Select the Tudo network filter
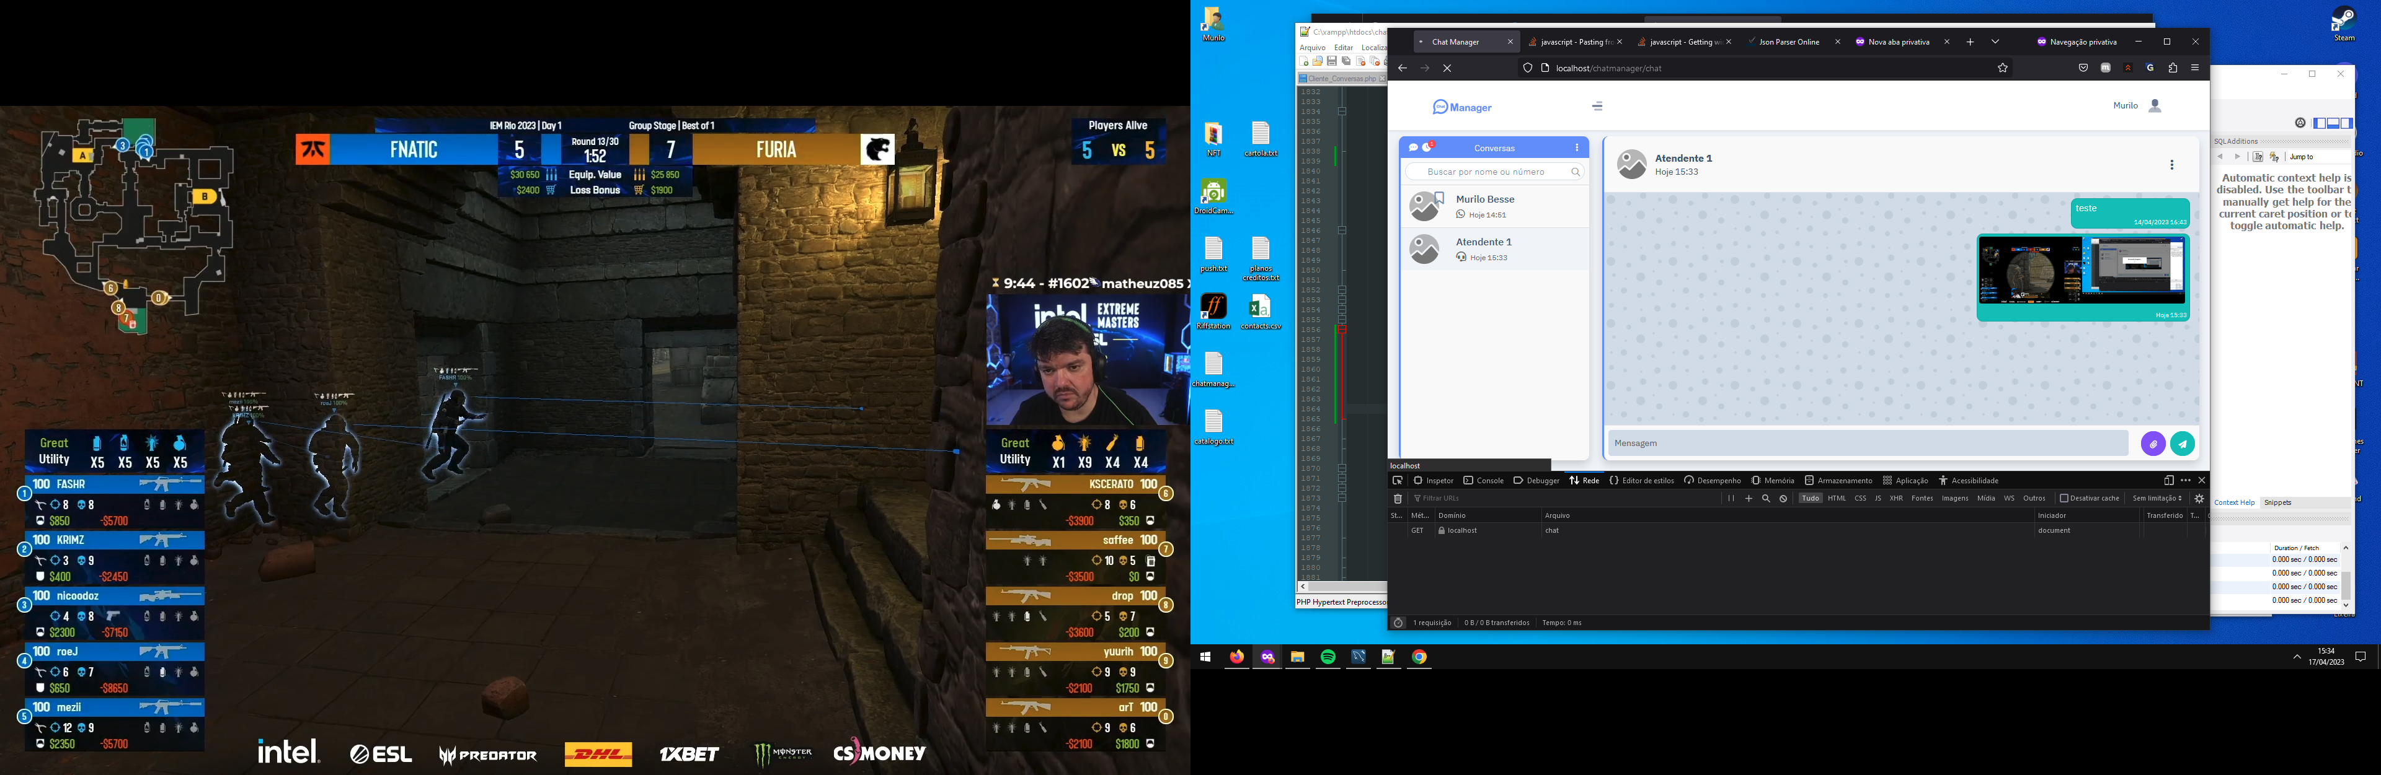The width and height of the screenshot is (2381, 775). (x=1810, y=499)
